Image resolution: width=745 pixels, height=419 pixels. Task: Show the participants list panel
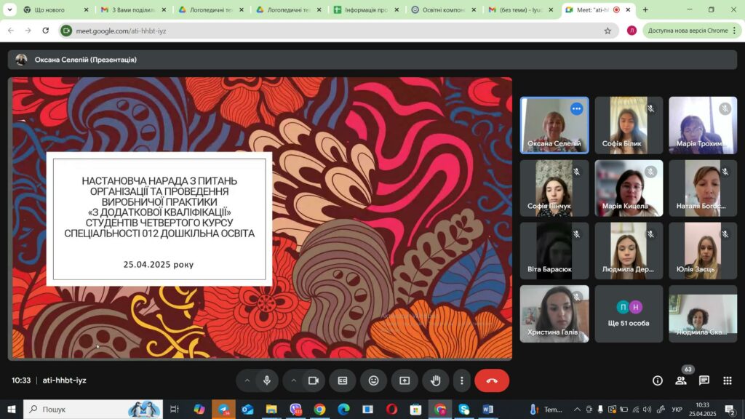click(681, 380)
